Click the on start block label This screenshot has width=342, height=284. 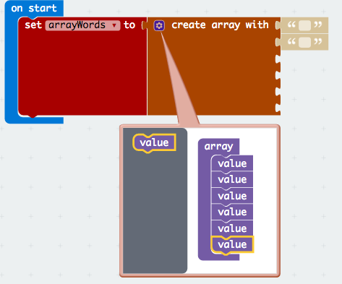coord(34,9)
